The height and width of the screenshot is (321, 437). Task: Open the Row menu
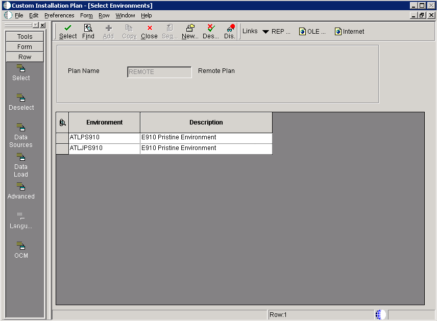tap(104, 15)
